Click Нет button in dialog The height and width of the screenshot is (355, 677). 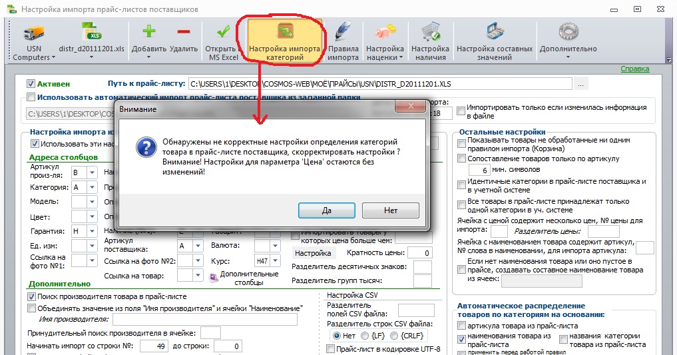pos(391,210)
